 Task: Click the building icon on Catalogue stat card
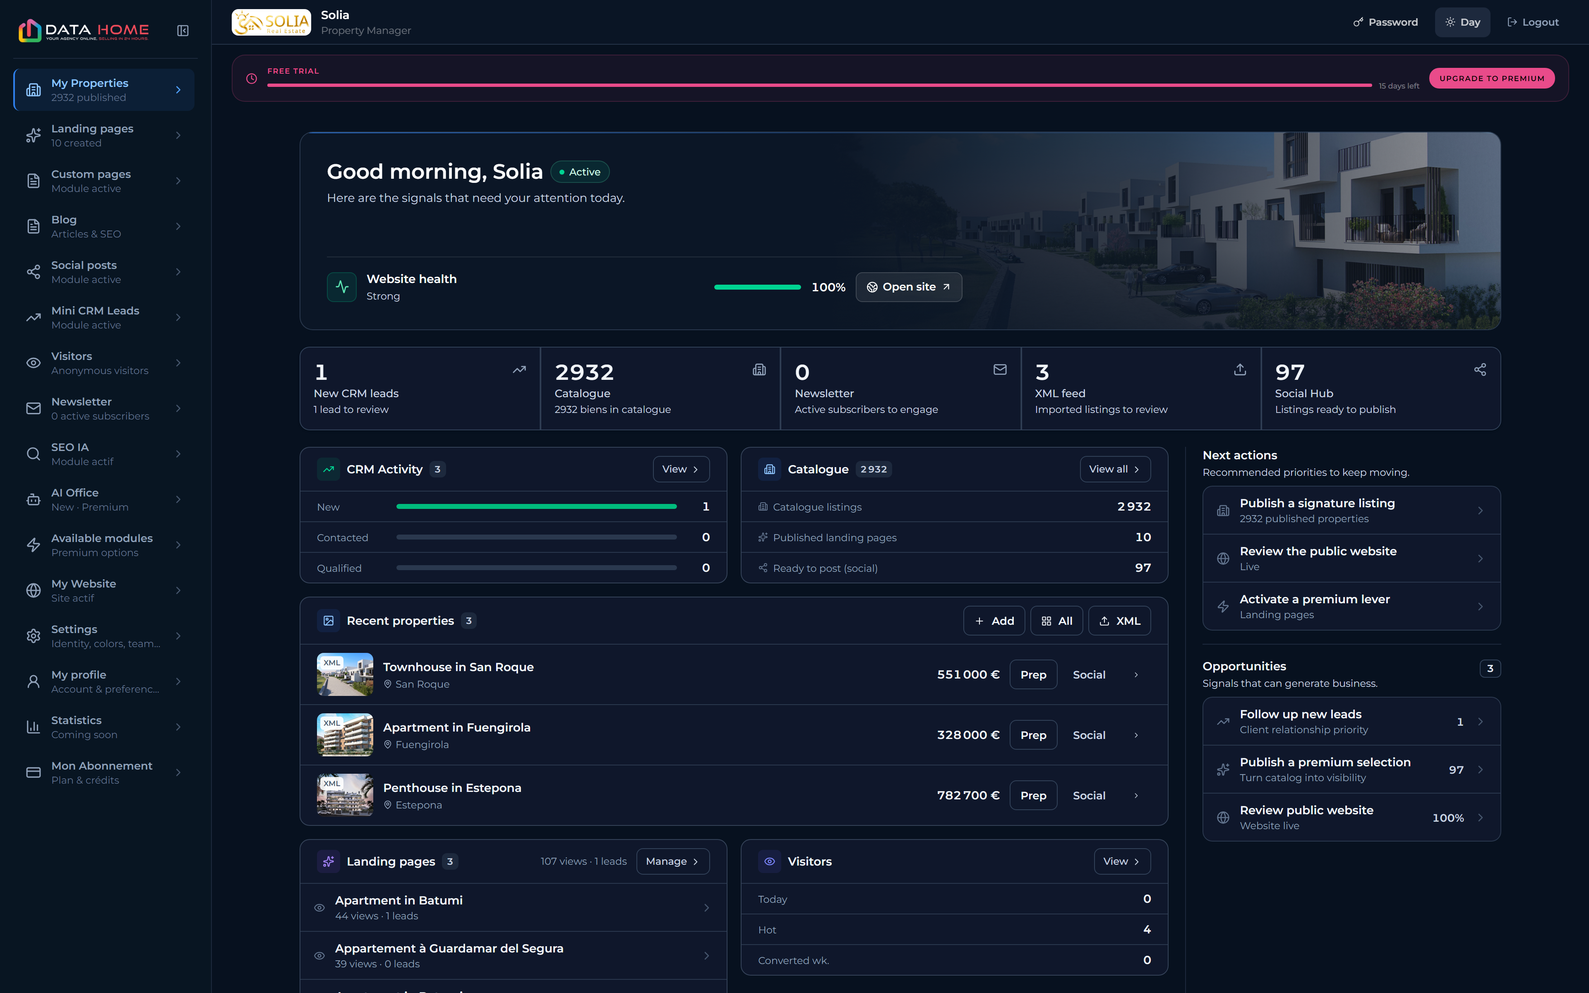pyautogui.click(x=760, y=370)
